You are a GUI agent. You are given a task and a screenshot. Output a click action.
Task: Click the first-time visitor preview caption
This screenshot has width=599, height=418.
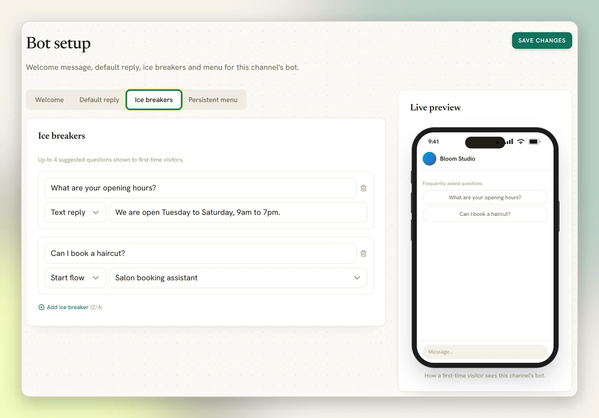click(x=485, y=376)
